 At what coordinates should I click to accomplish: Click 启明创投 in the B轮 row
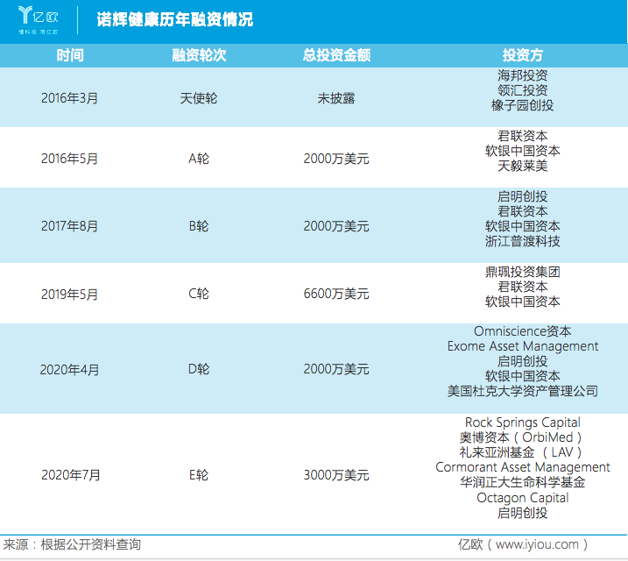(x=523, y=196)
